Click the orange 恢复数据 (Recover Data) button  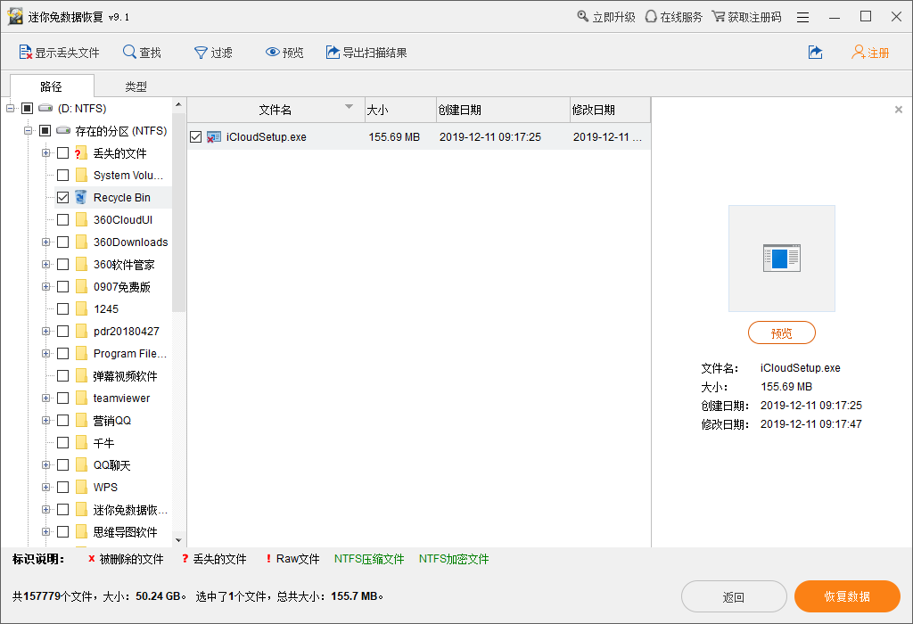847,596
